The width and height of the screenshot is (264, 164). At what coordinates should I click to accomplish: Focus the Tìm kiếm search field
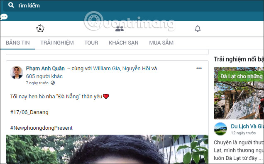point(133,6)
